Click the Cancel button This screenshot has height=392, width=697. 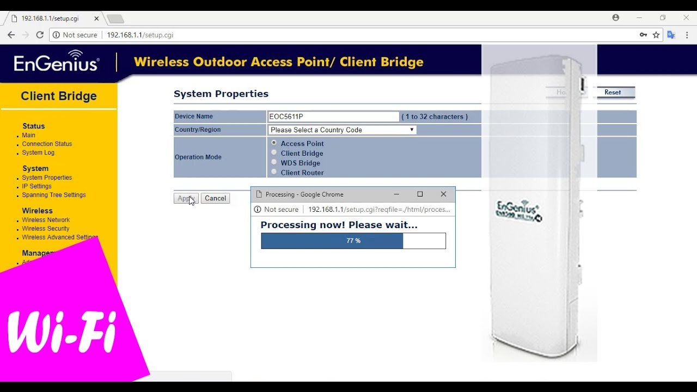tap(215, 198)
